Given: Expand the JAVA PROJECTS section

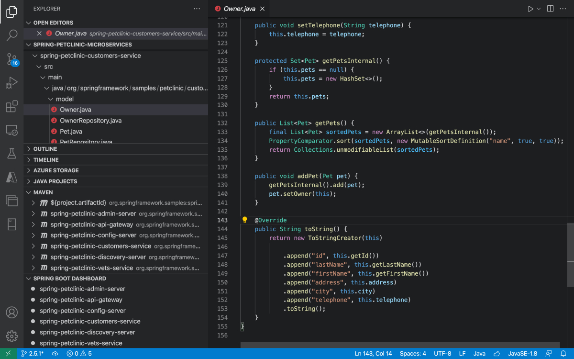Looking at the screenshot, I should (55, 181).
